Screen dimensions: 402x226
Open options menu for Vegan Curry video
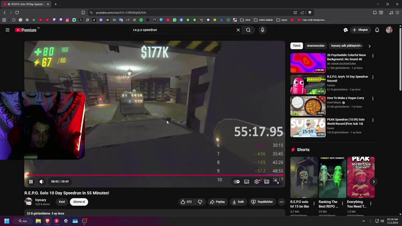[x=373, y=99]
